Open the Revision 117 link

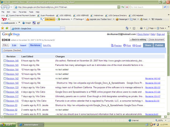click(12, 96)
